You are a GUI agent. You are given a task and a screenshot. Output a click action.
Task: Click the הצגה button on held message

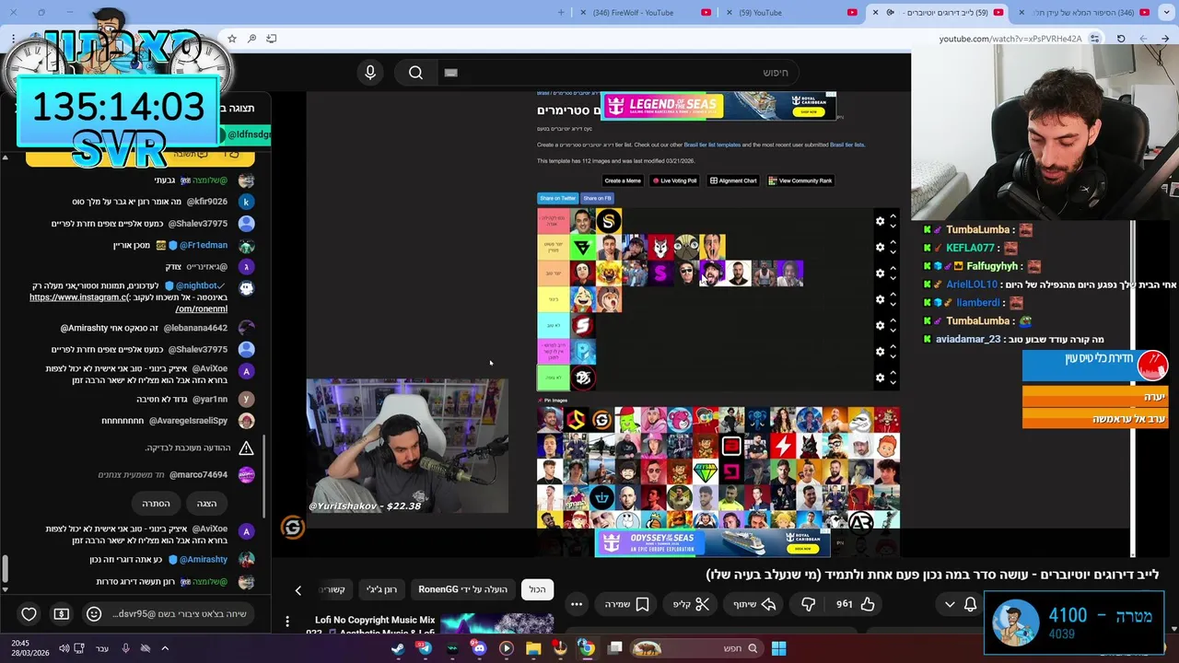tap(206, 504)
